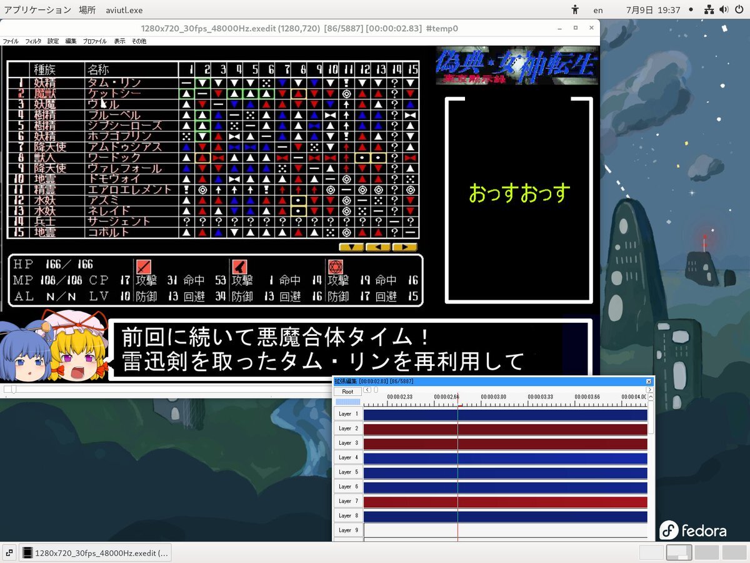Select the blue object on Layer 4
750x563 pixels.
pos(505,458)
